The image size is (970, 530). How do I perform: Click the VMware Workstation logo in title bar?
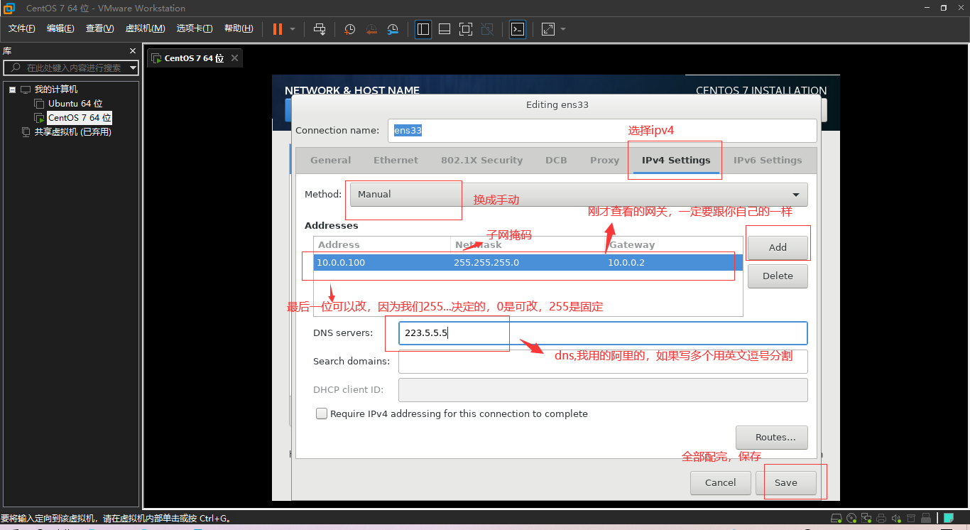pos(9,9)
